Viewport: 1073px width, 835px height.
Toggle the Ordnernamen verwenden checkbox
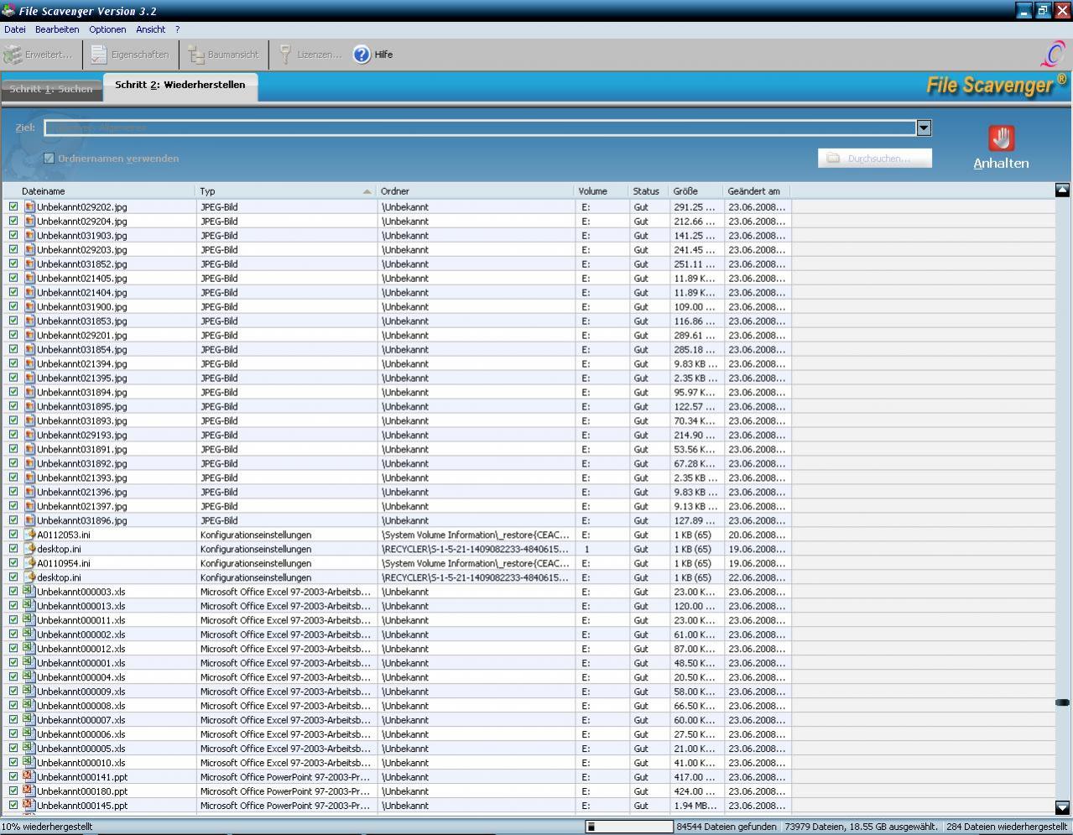49,158
